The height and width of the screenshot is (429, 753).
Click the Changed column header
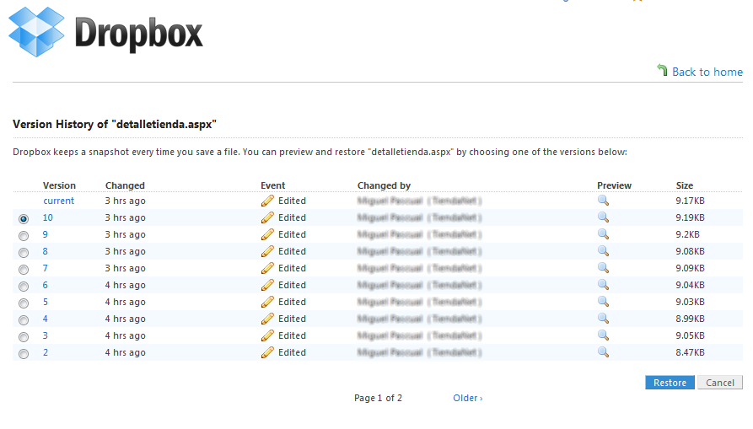coord(125,185)
